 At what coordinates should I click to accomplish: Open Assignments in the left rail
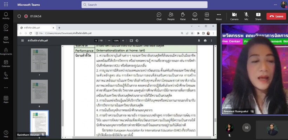[x=6, y=52]
